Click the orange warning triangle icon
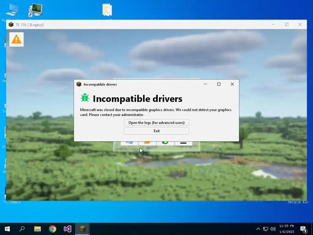Viewport: 313px width, 235px height. [x=17, y=39]
